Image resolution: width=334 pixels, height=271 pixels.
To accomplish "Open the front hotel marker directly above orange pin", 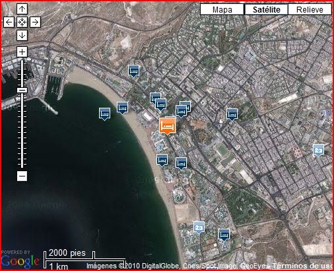I will click(160, 104).
